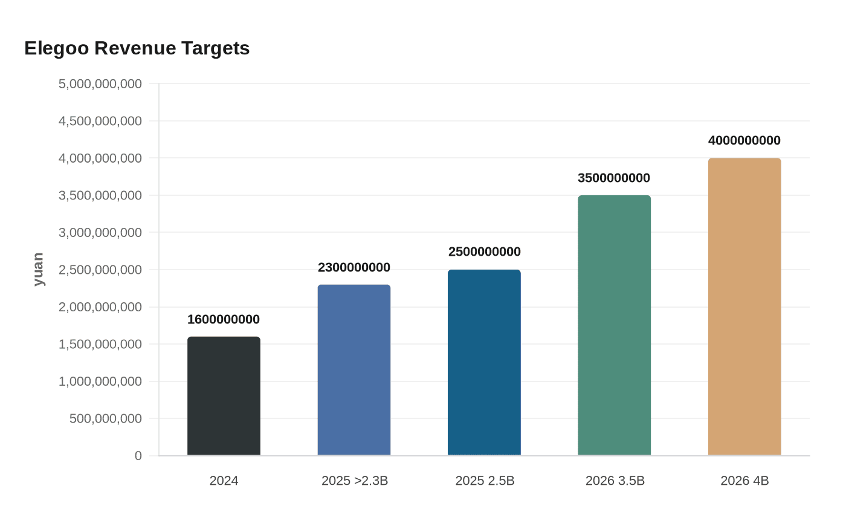Click the 2,000,000,000 y-axis tick
Screen dimensions: 846x532
tap(100, 307)
